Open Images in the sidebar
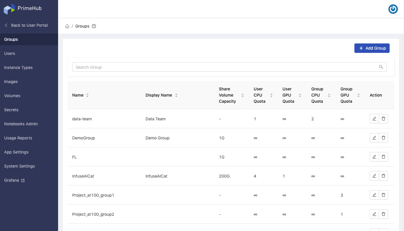404x231 pixels. tap(29, 82)
